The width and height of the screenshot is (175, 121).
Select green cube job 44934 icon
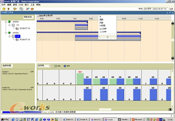[x=9, y=21]
